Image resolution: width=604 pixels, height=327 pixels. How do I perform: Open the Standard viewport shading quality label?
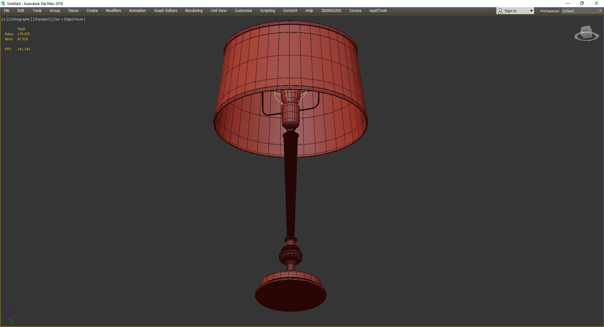42,19
